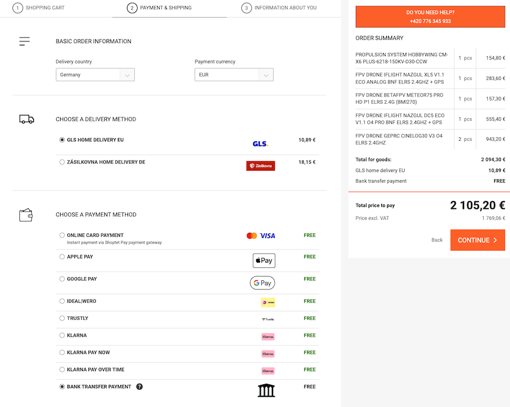The image size is (510, 407).
Task: Click the Klarna logo in the Klarna row
Action: coord(268,337)
